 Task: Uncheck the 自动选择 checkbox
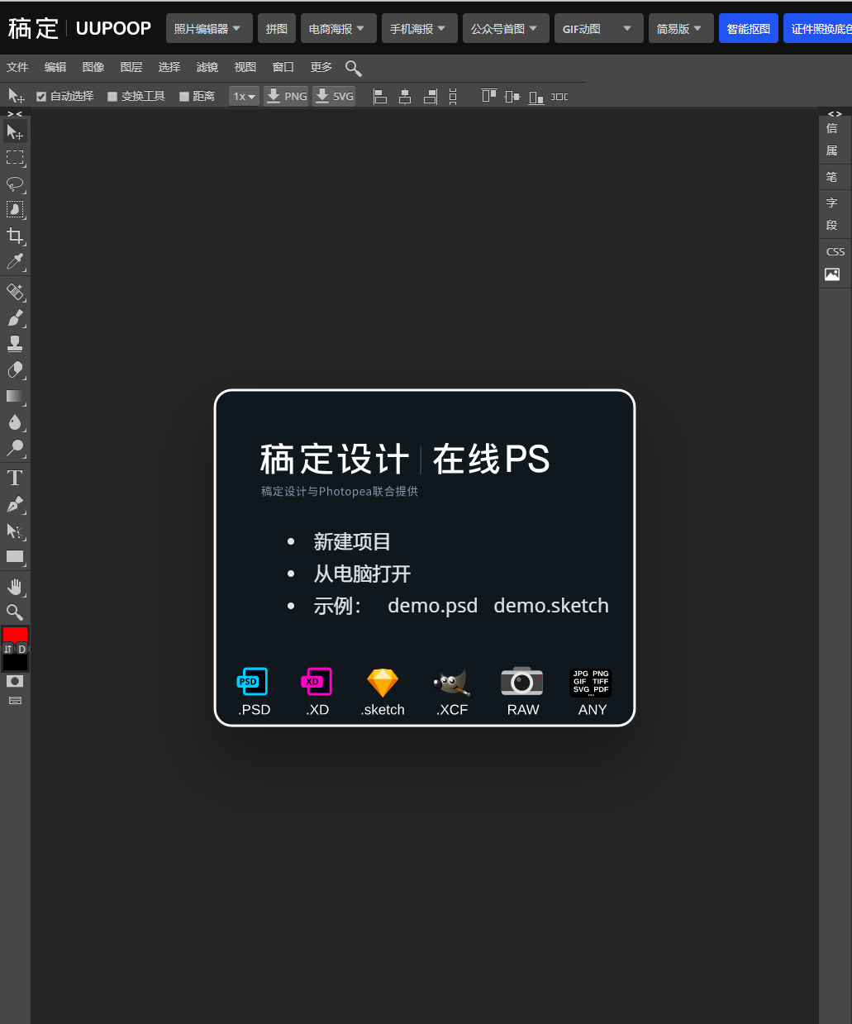click(x=41, y=97)
